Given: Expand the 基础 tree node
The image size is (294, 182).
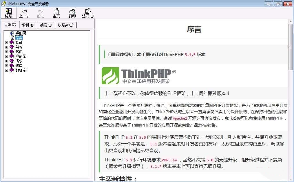Looking at the screenshot, I should 7,42.
